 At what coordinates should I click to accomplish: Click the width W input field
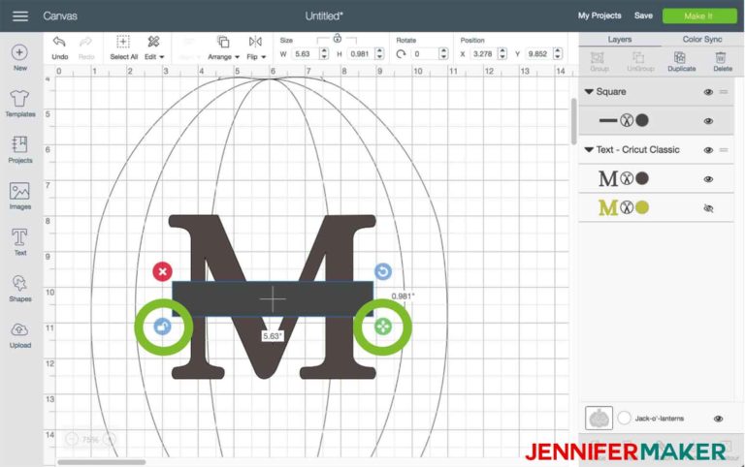pos(305,53)
